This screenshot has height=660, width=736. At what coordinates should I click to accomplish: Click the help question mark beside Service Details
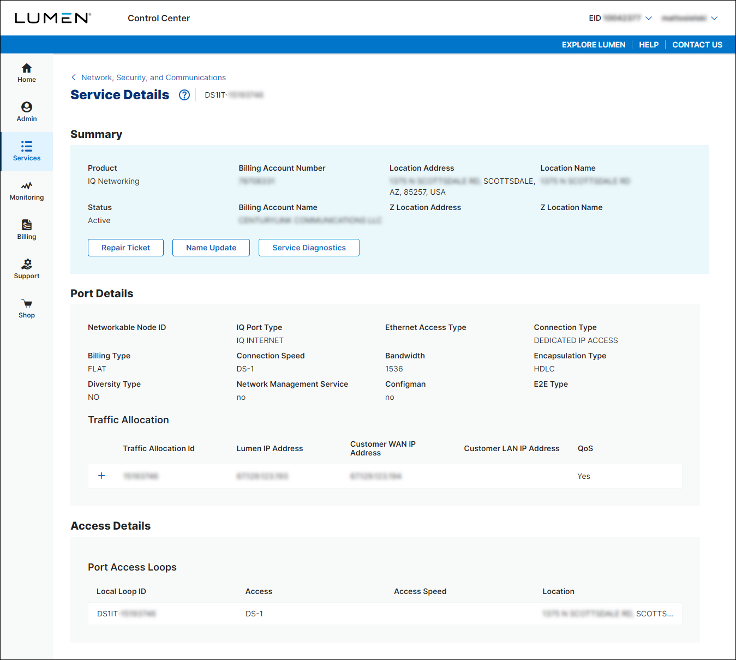184,95
